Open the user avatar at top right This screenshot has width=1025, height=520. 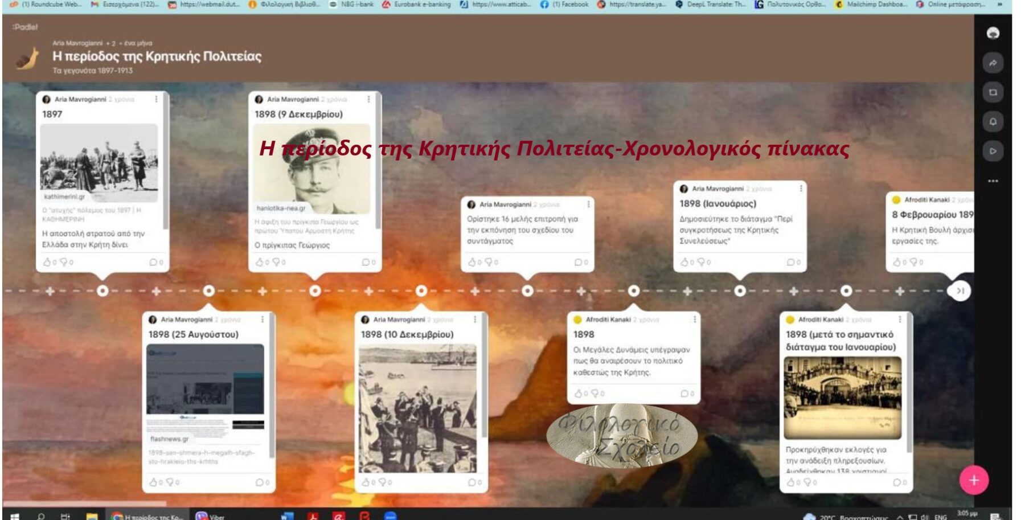point(993,33)
